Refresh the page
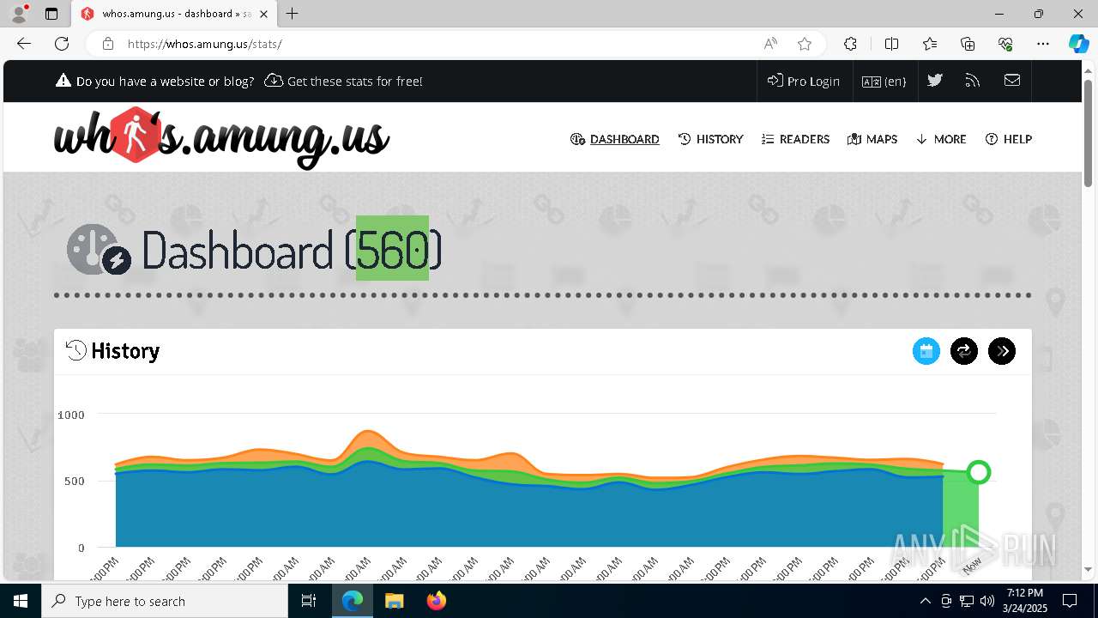This screenshot has width=1098, height=618. (x=62, y=44)
